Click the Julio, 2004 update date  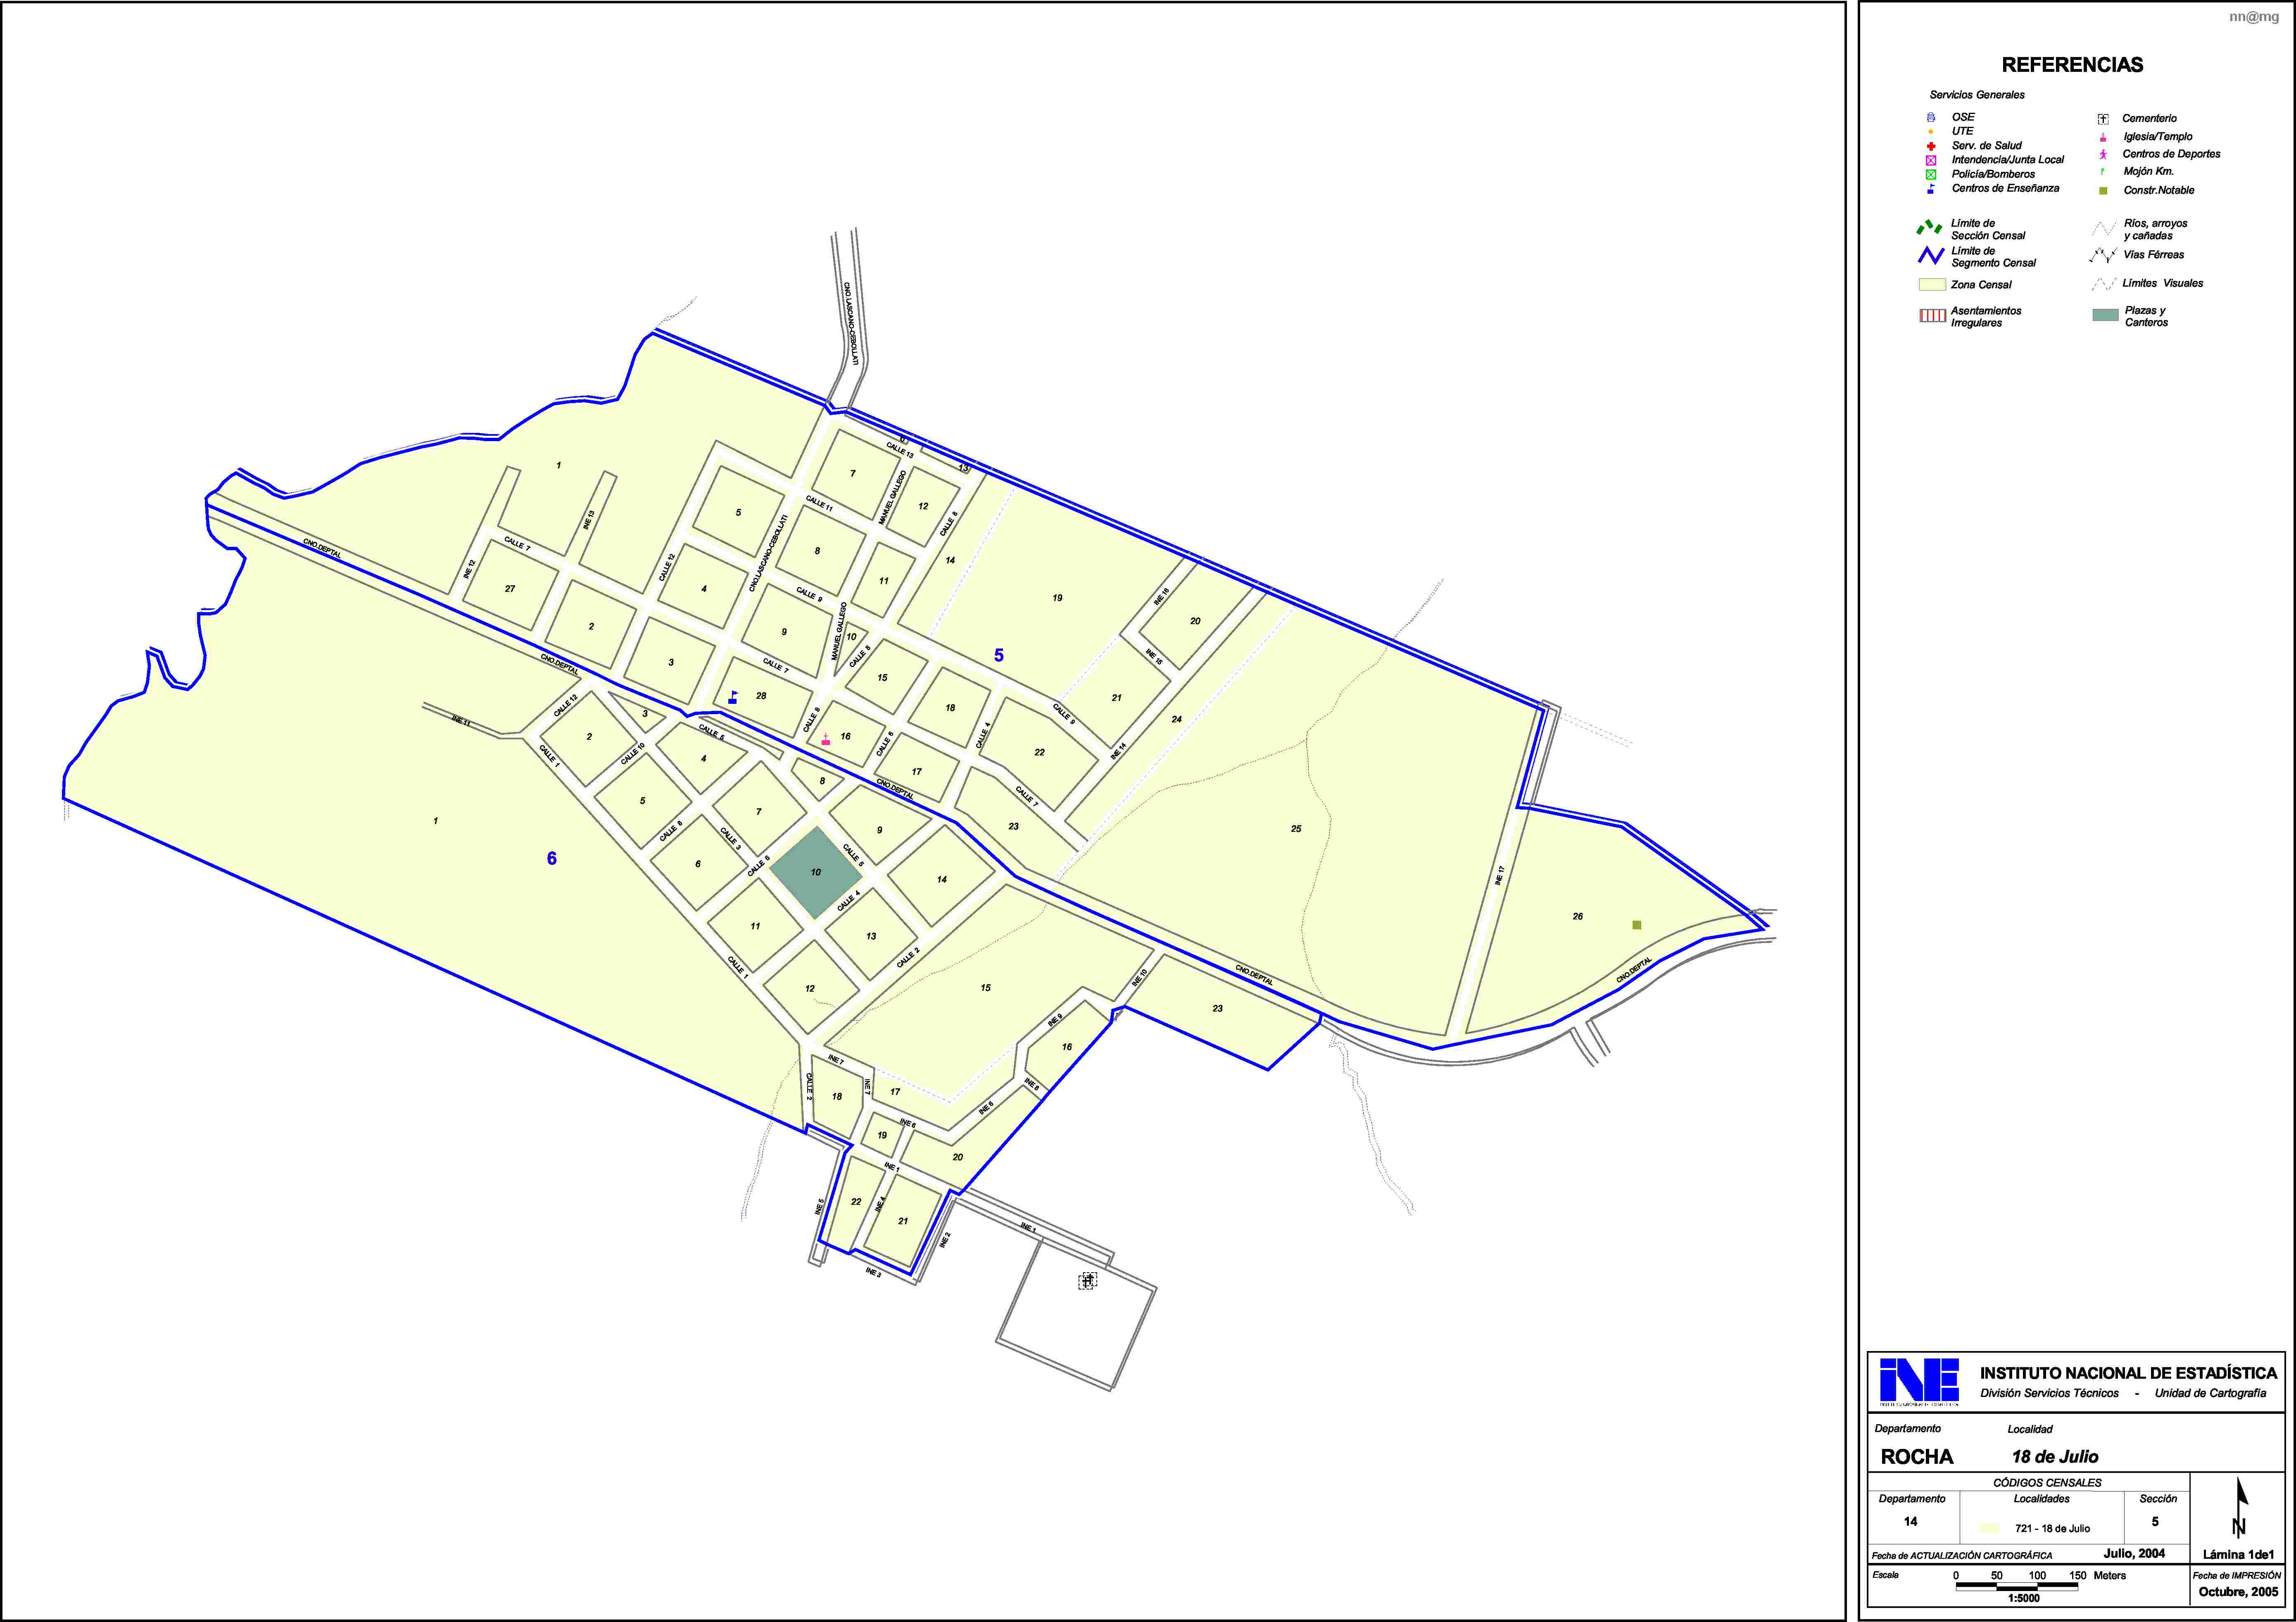2134,1554
